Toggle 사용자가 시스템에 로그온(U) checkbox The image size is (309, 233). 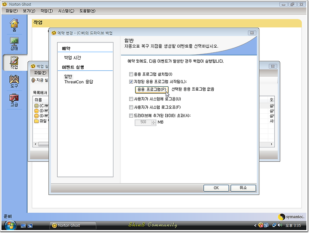point(131,99)
